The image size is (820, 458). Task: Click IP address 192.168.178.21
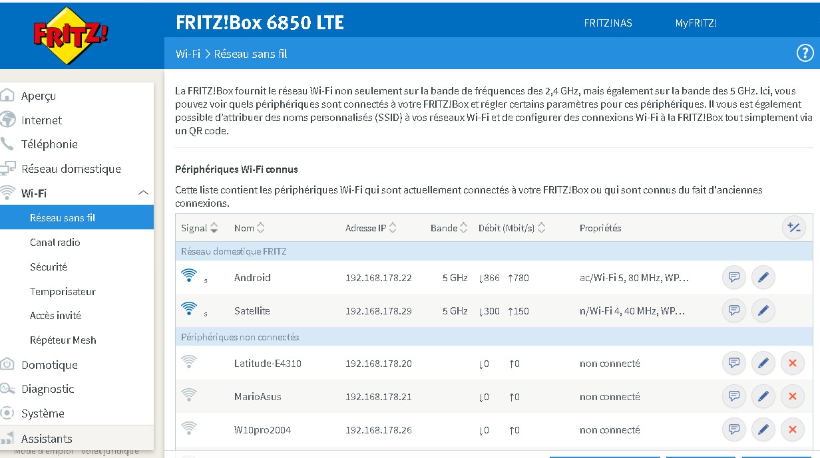(x=379, y=397)
